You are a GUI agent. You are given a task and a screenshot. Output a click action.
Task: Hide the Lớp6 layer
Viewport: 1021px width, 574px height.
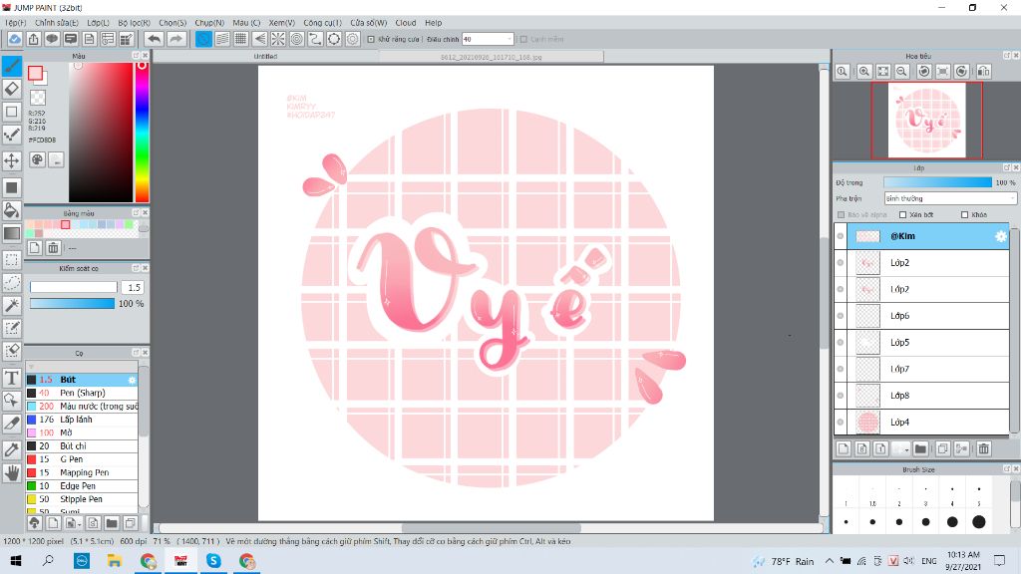[840, 316]
